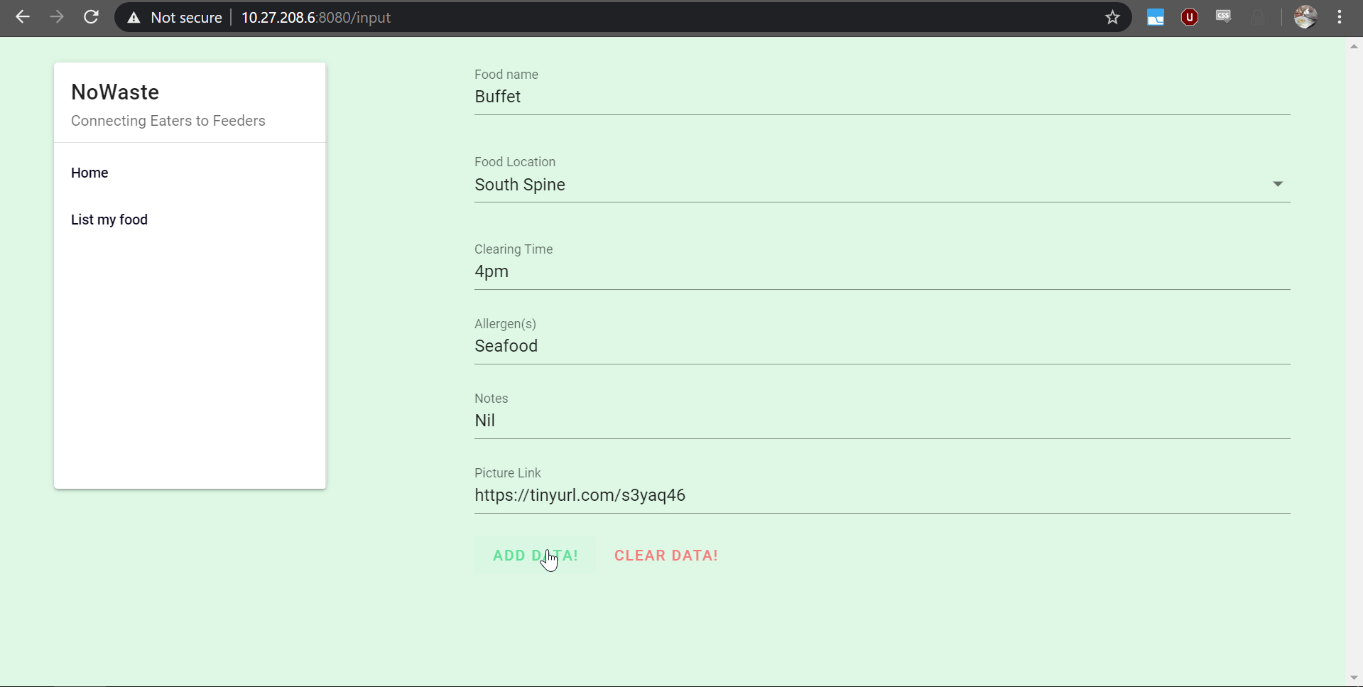The height and width of the screenshot is (687, 1363).
Task: Reload the current page
Action: coord(91,17)
